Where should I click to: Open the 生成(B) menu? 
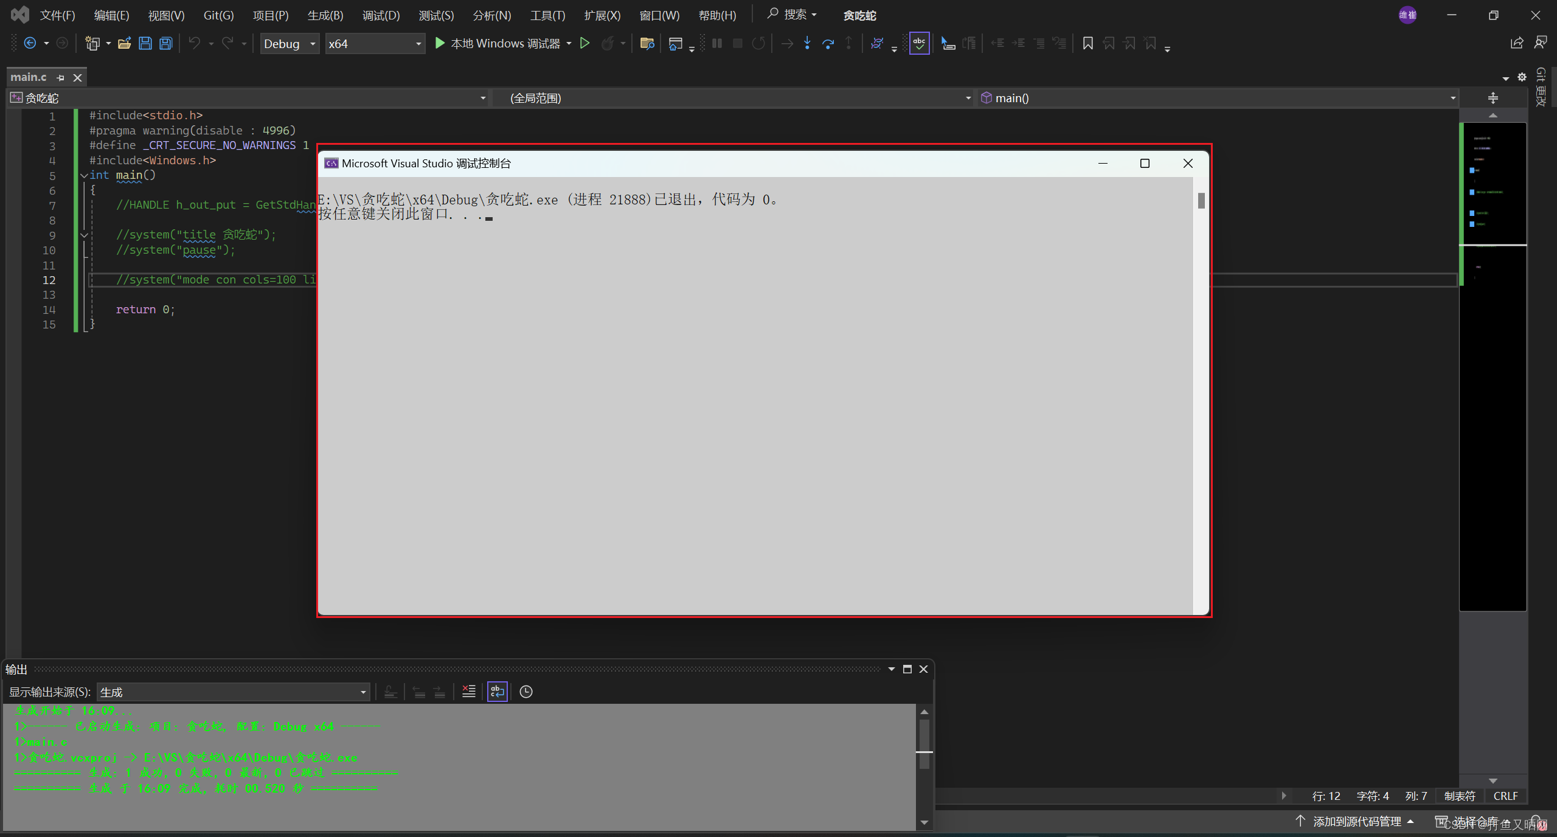(325, 15)
